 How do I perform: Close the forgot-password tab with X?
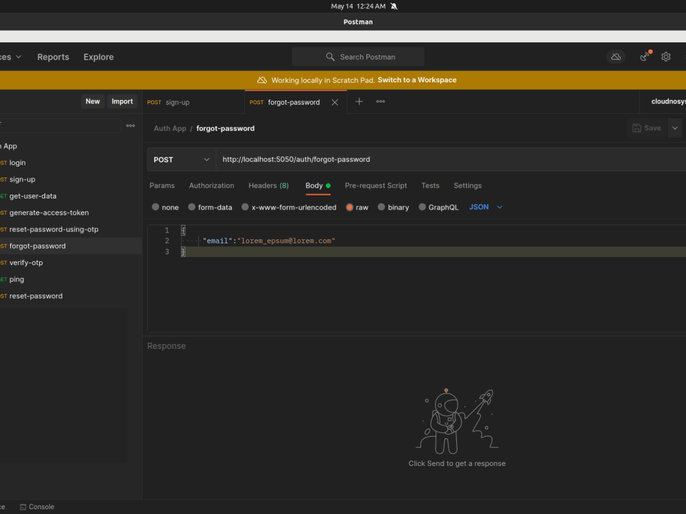coord(335,102)
